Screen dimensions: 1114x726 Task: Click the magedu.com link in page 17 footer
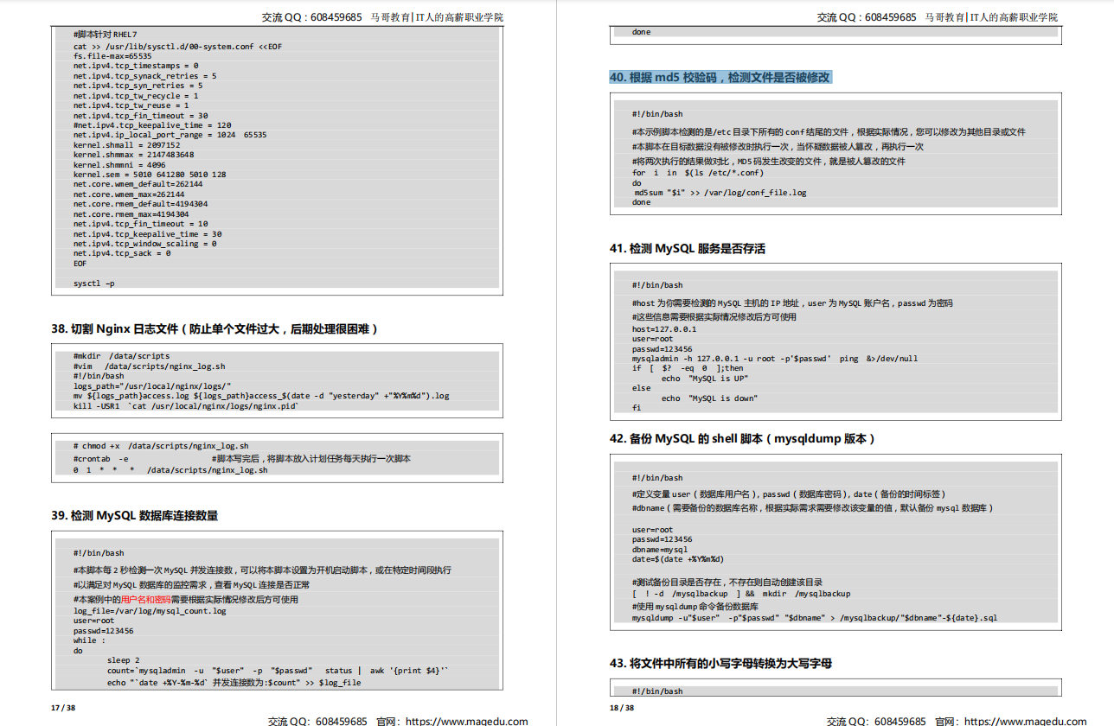(x=467, y=721)
